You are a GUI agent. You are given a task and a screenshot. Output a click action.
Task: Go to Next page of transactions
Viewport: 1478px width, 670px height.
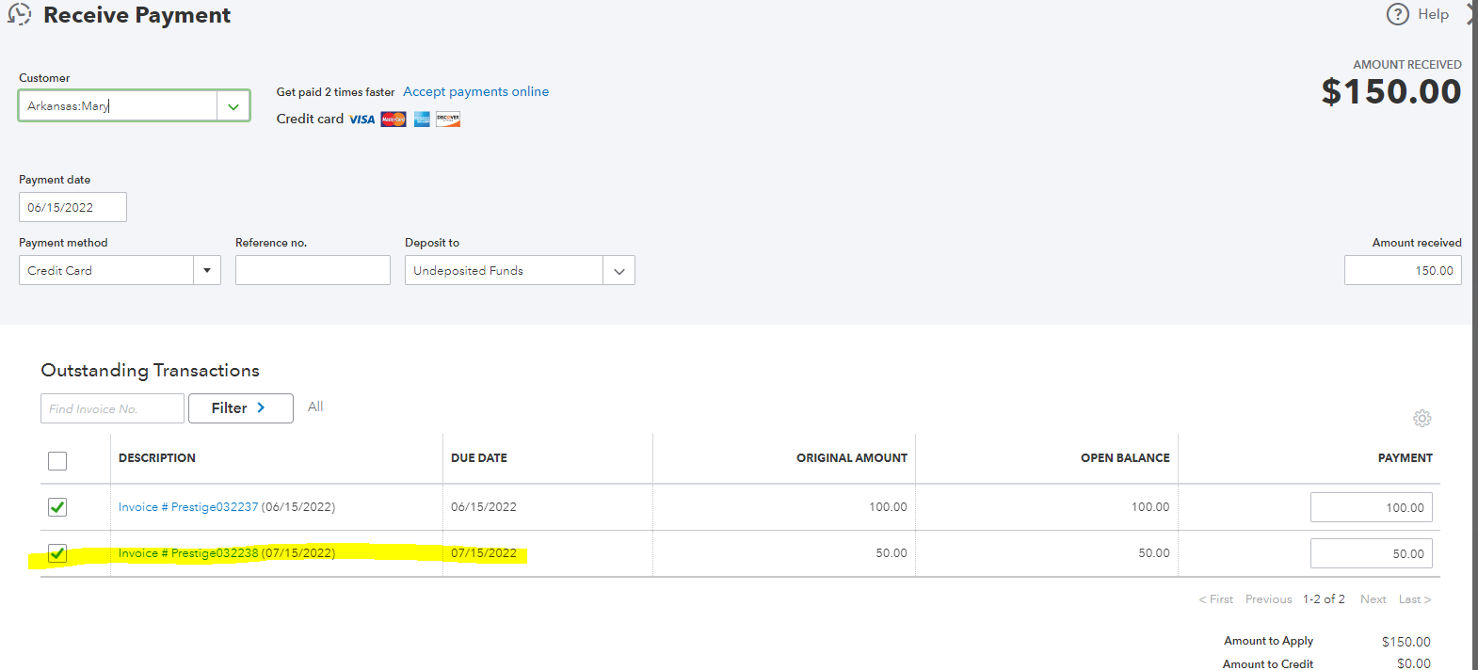pos(1373,599)
